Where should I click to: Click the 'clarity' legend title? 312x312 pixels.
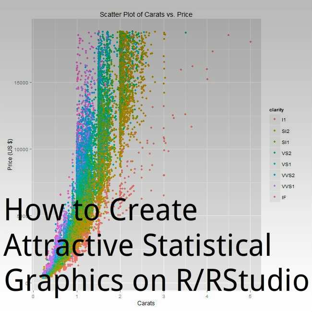pyautogui.click(x=277, y=110)
